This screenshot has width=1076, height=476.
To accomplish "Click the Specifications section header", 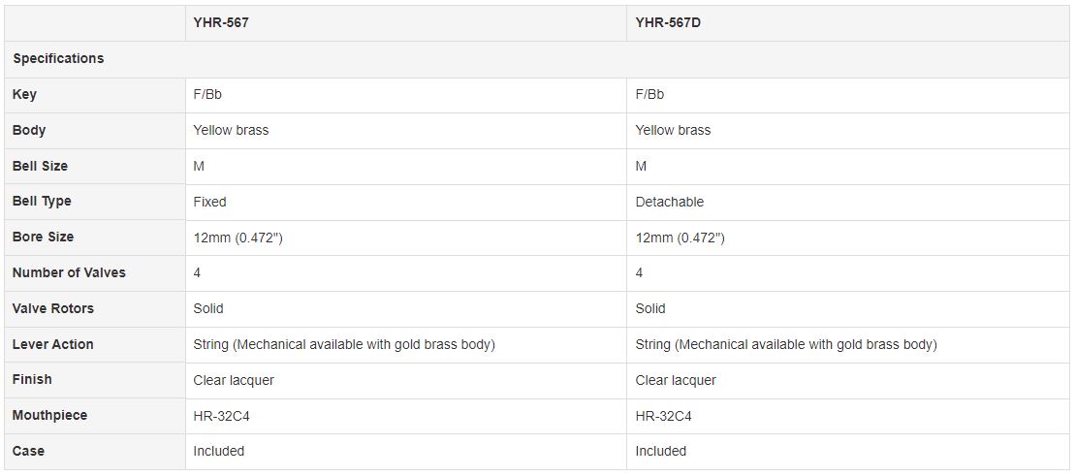I will (58, 58).
